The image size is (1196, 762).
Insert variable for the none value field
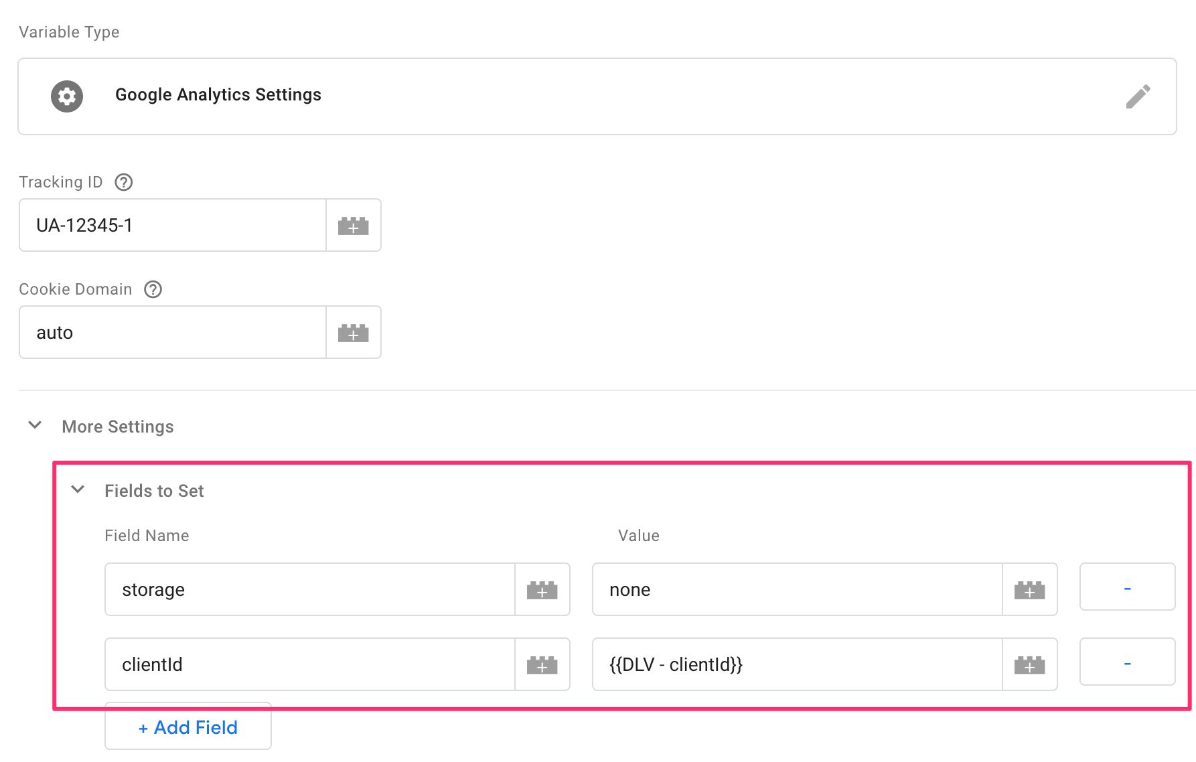pyautogui.click(x=1030, y=590)
